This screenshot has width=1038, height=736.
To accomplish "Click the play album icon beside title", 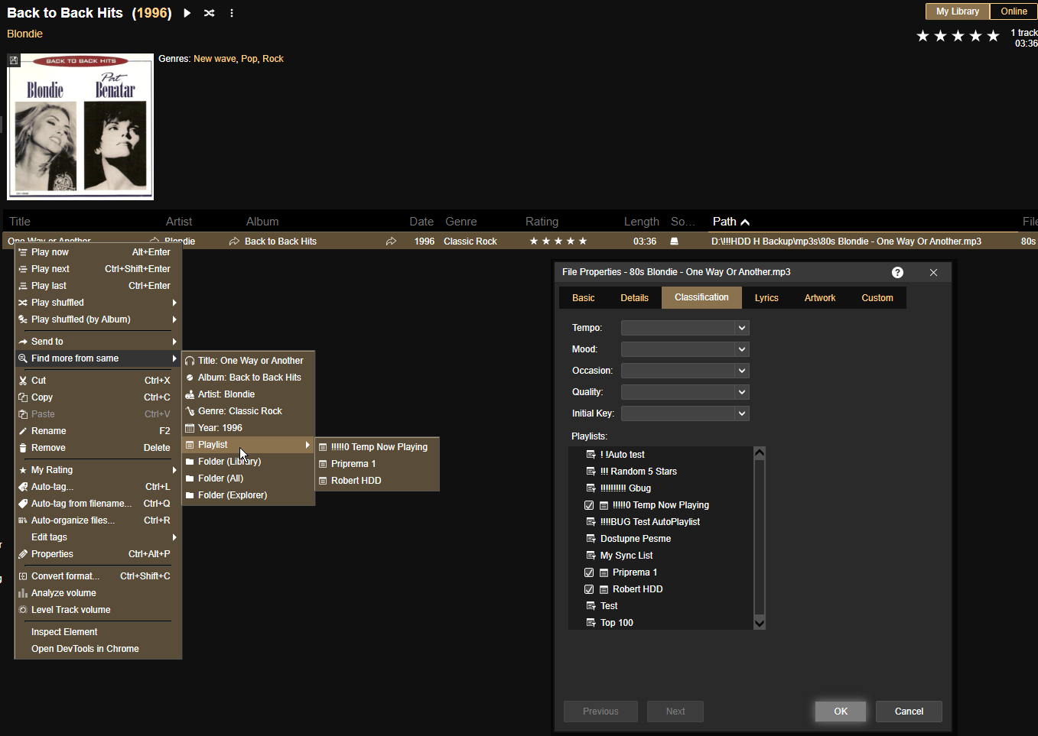I will coord(187,13).
